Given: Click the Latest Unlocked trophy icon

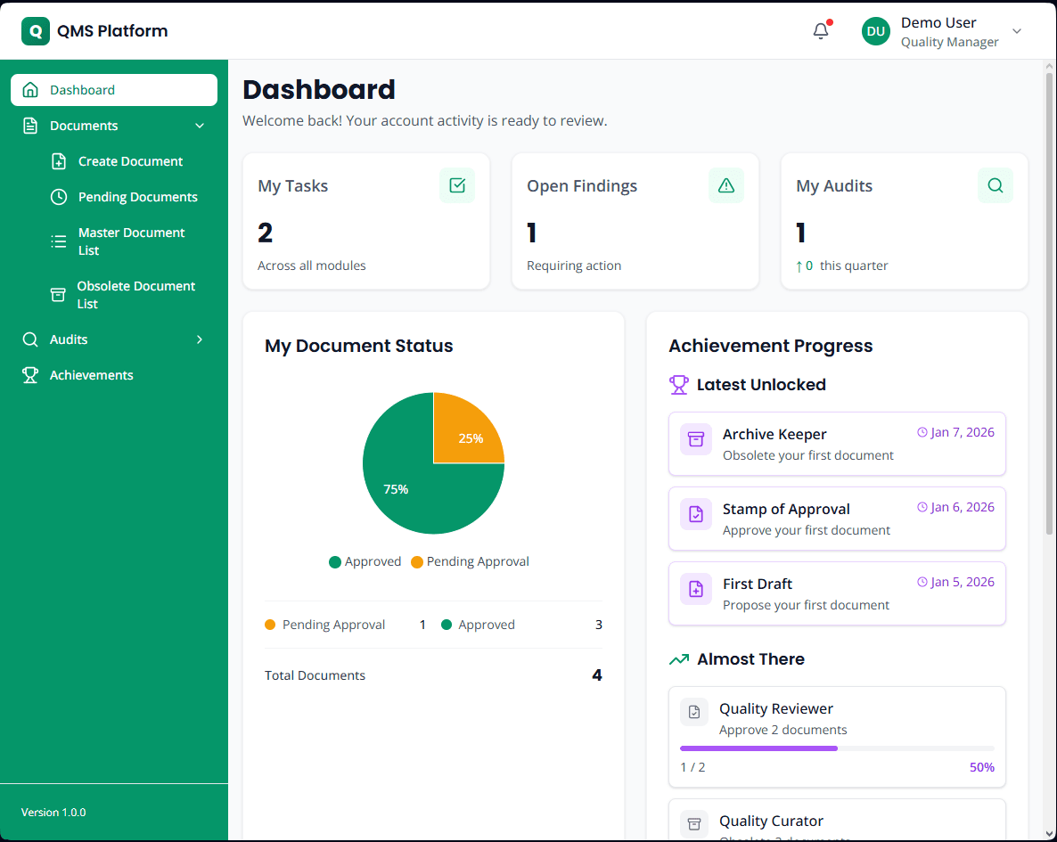Looking at the screenshot, I should (679, 385).
